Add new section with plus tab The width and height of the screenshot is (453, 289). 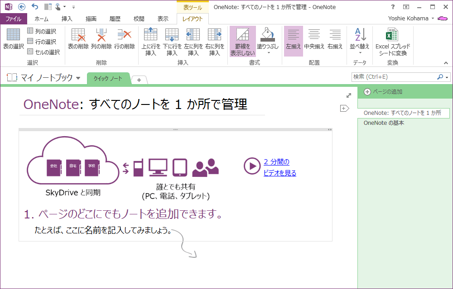139,80
